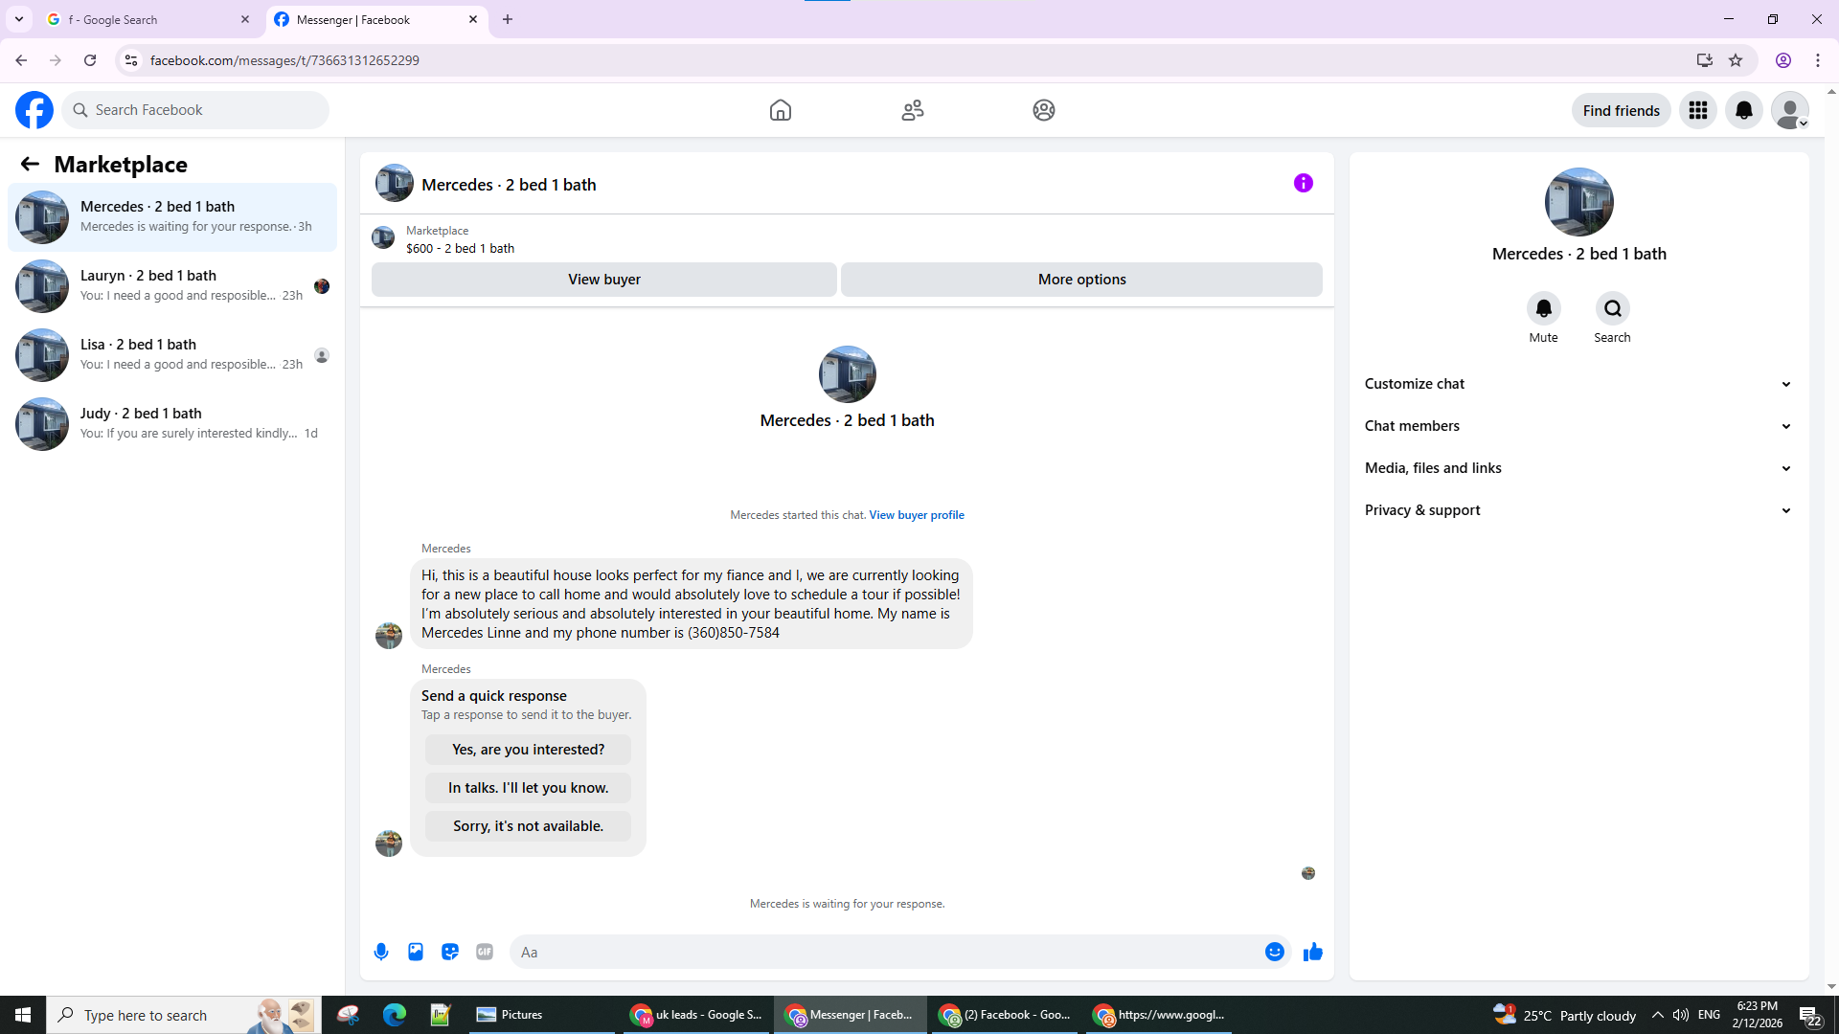Choose a GIF icon in composer
Image resolution: width=1839 pixels, height=1034 pixels.
click(x=485, y=952)
